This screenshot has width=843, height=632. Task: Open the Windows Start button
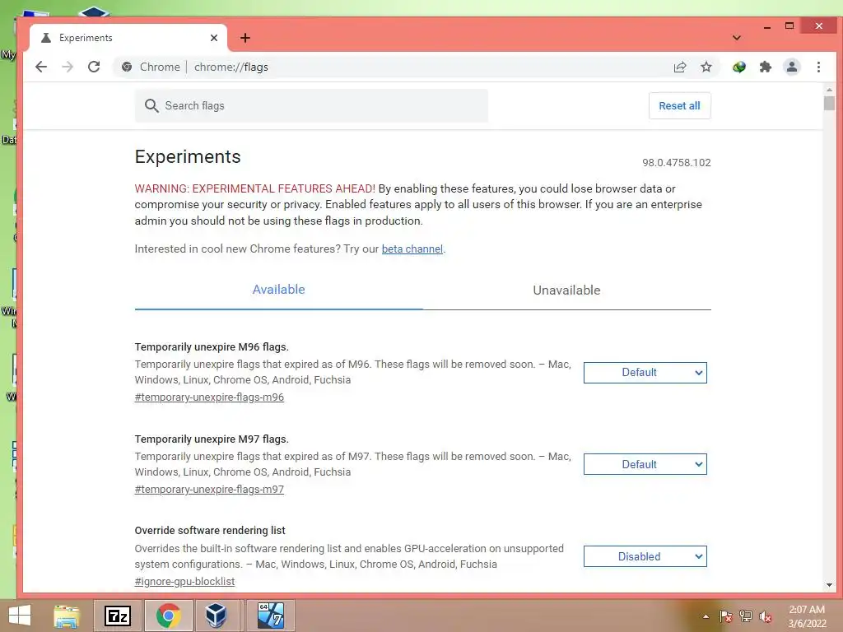tap(20, 616)
